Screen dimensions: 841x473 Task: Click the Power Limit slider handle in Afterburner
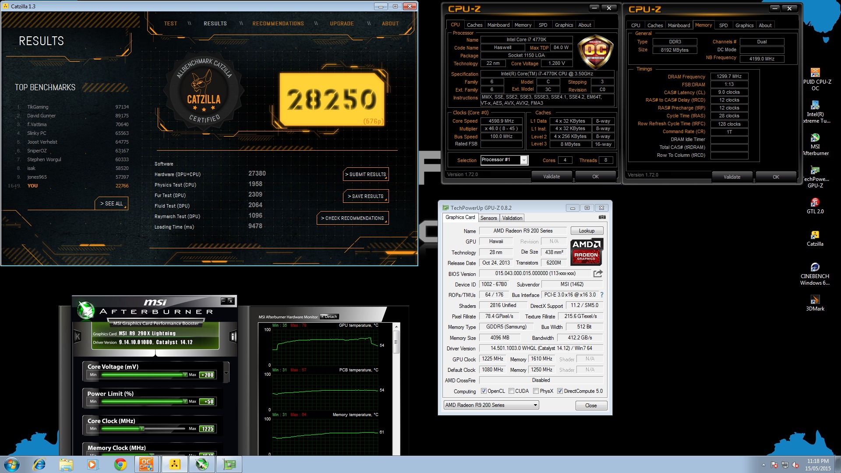[x=185, y=402]
